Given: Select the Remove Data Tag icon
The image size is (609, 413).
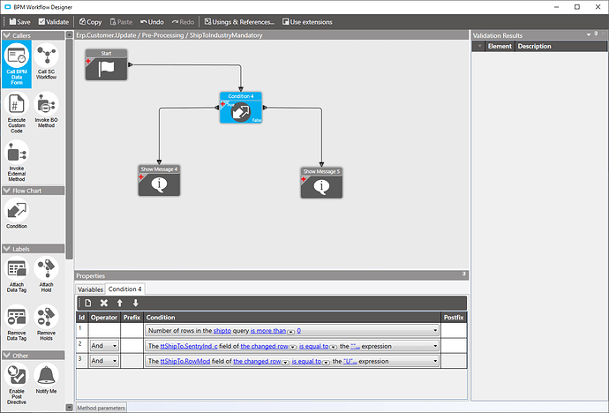Looking at the screenshot, I should click(17, 323).
